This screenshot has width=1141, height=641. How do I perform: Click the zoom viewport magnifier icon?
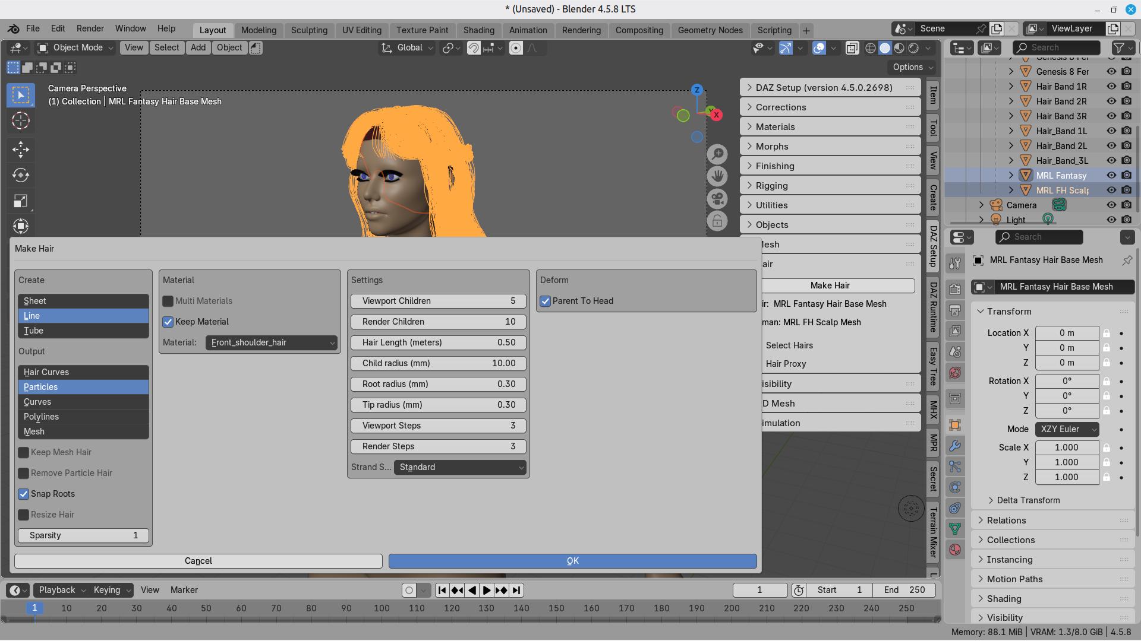(717, 154)
